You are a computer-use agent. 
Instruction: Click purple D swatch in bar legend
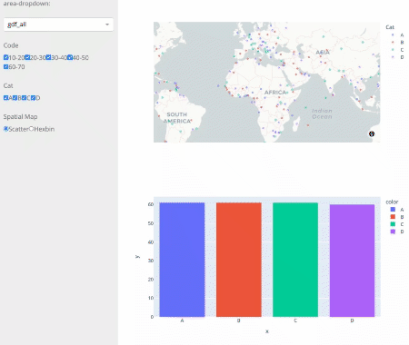(x=393, y=232)
